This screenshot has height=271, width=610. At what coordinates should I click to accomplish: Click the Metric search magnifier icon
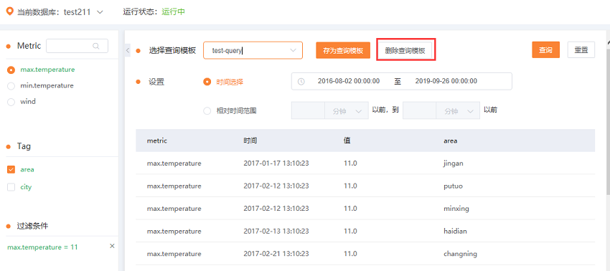point(95,46)
